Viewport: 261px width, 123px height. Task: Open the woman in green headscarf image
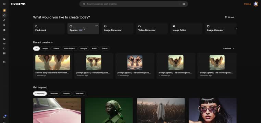click(109, 110)
